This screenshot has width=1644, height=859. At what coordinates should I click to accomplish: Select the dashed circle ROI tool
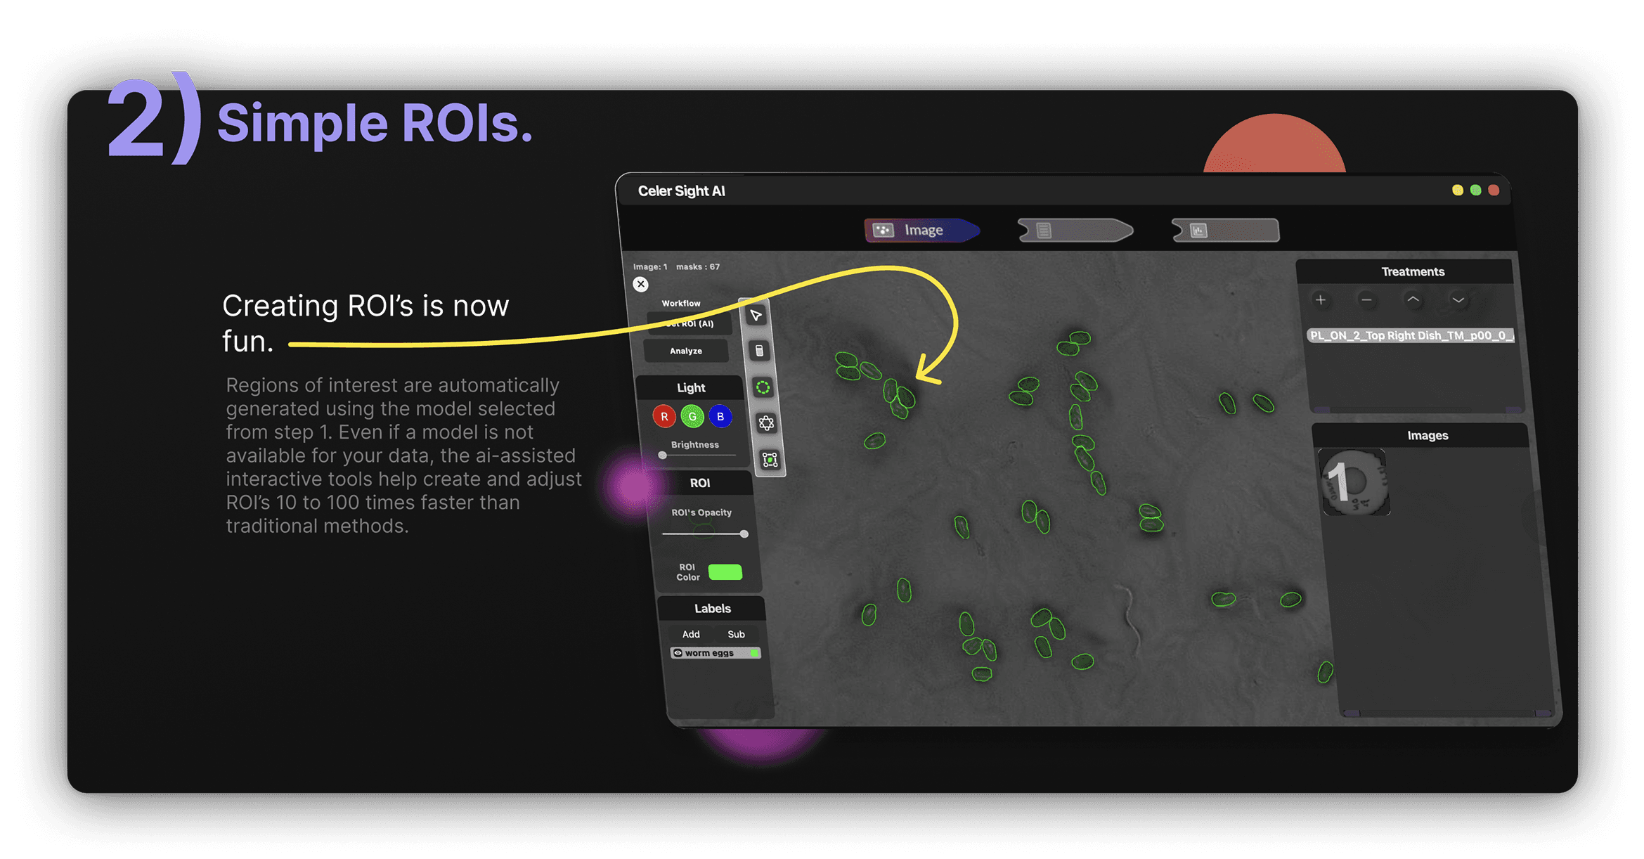pyautogui.click(x=763, y=387)
